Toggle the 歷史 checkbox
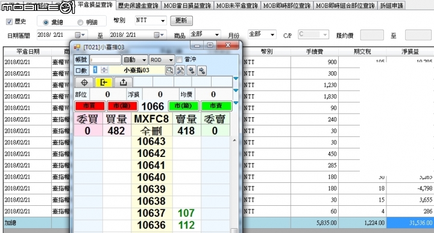The image size is (434, 233). (10, 22)
